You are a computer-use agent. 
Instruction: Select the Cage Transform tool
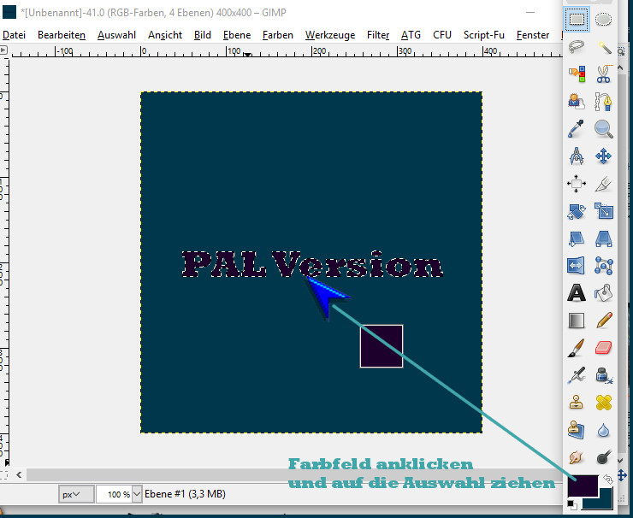[604, 266]
